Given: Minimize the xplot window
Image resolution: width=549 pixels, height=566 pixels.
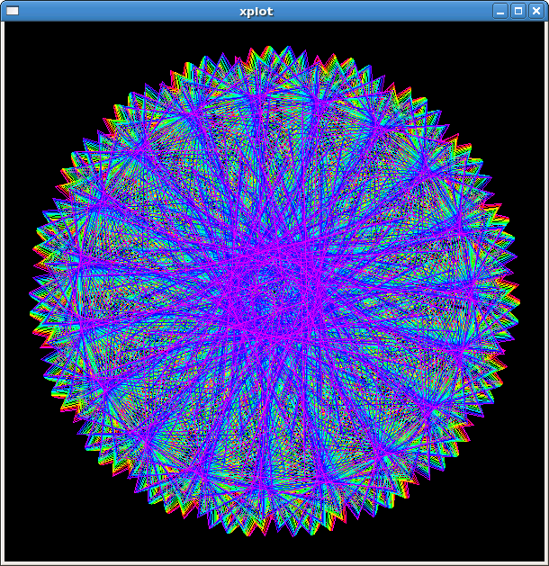Looking at the screenshot, I should point(500,11).
